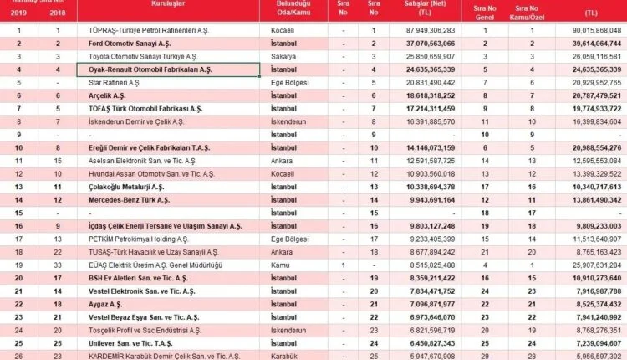Select the 'Sakarya' cell in the Toyota row
The width and height of the screenshot is (627, 360).
point(283,56)
